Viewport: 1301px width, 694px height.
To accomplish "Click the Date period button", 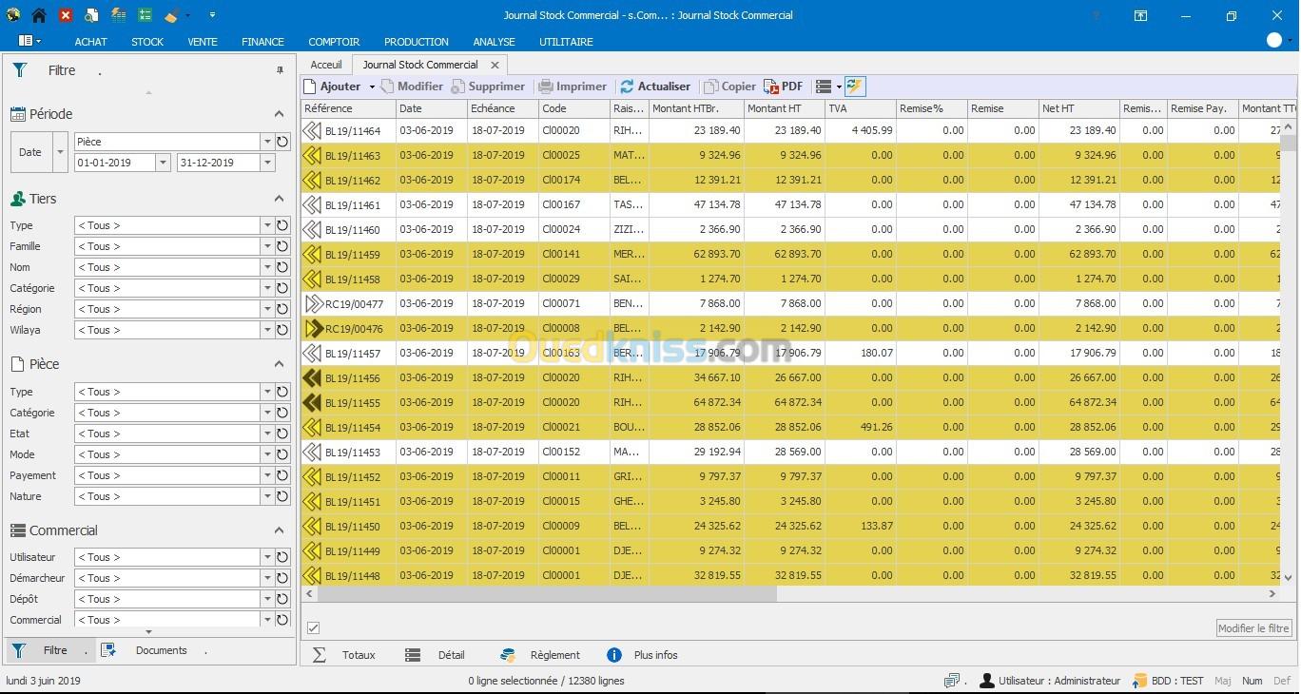I will pos(30,152).
